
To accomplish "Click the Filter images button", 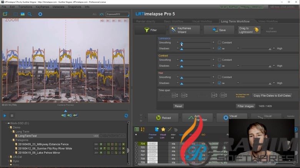I will (245, 106).
